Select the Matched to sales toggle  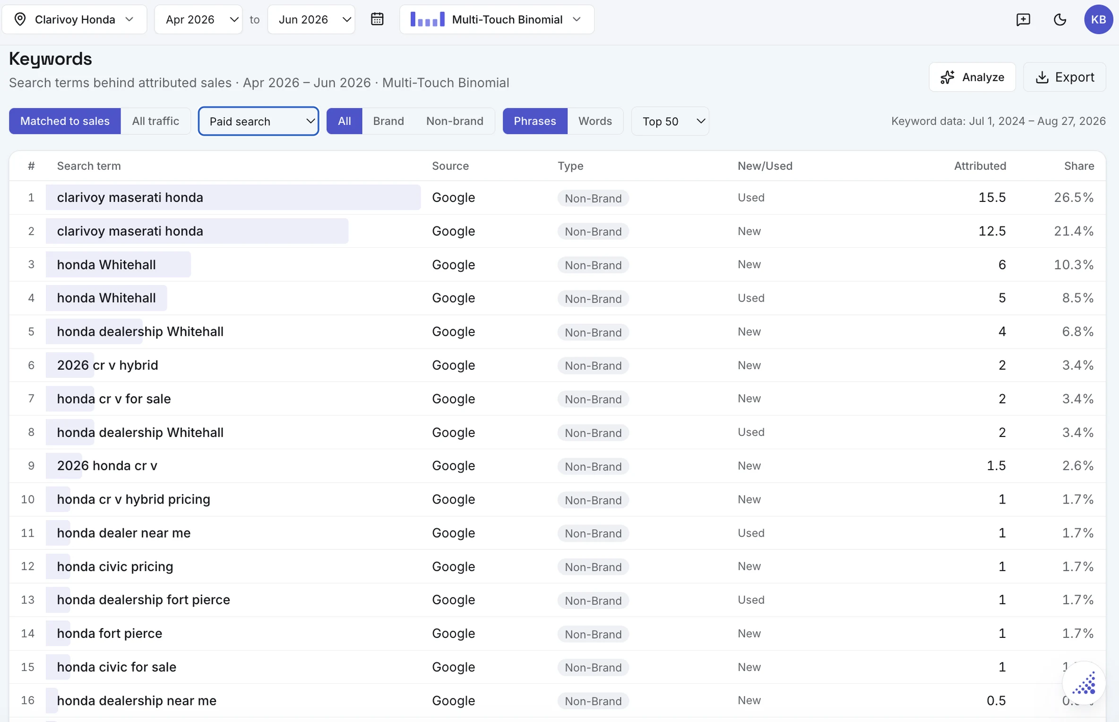tap(65, 121)
